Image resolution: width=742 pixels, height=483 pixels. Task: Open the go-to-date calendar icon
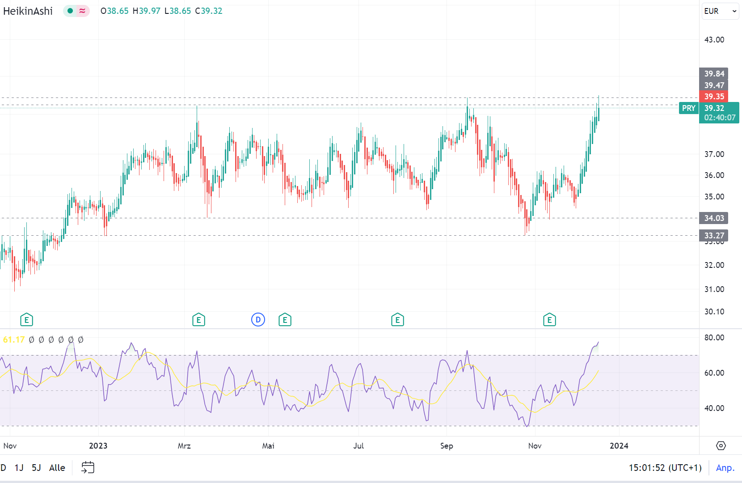click(88, 467)
